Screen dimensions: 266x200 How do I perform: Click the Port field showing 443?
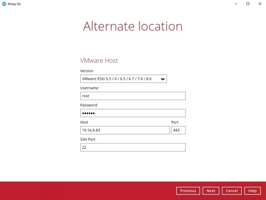[178, 130]
